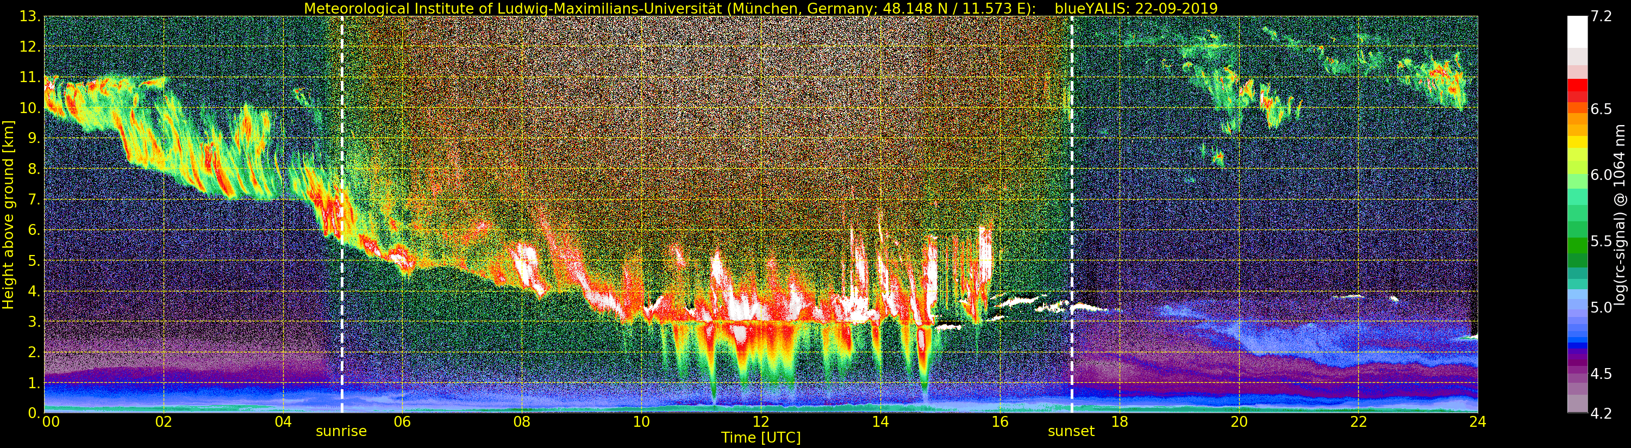Screen dimensions: 1631x448
Task: Click the time tick label '04'
Action: (x=283, y=421)
